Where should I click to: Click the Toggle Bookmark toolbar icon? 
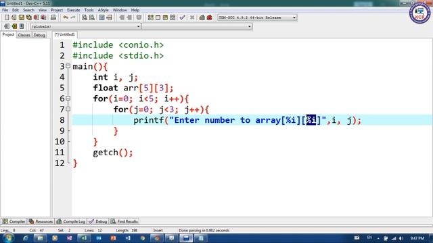(139, 18)
